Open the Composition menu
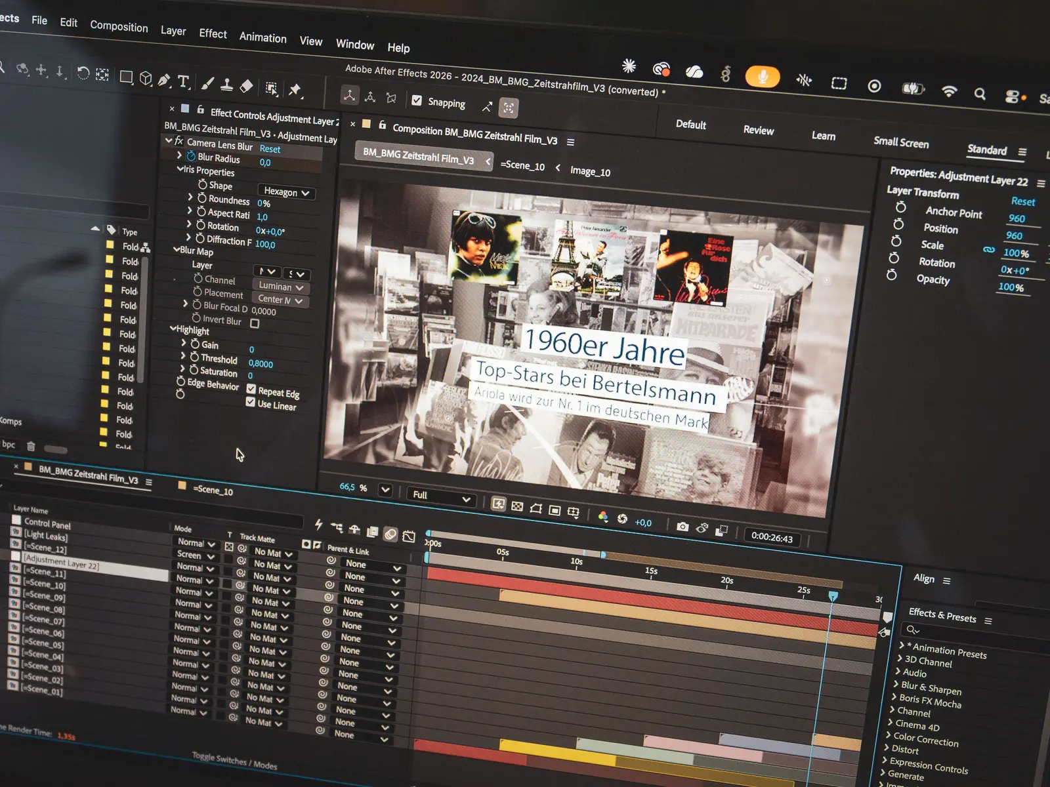The height and width of the screenshot is (787, 1050). tap(119, 26)
